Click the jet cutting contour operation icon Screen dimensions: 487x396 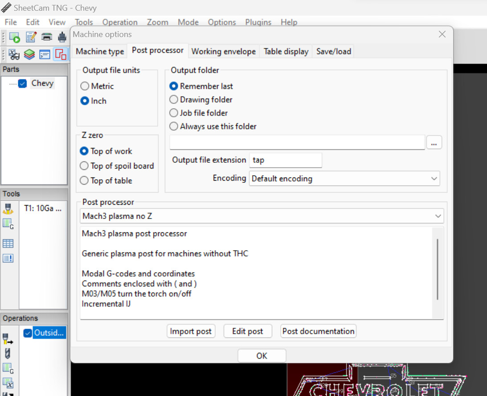[8, 338]
